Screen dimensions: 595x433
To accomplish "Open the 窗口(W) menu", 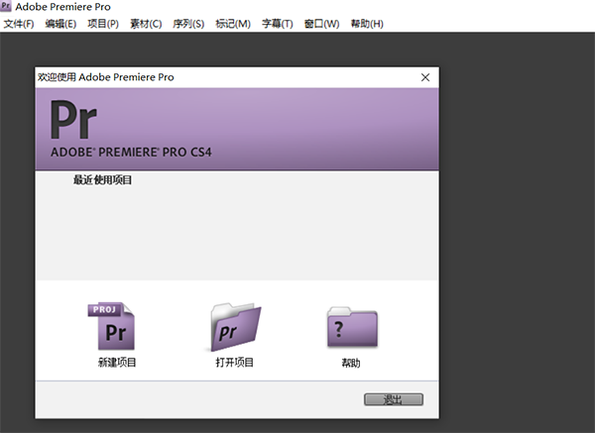I will point(321,24).
